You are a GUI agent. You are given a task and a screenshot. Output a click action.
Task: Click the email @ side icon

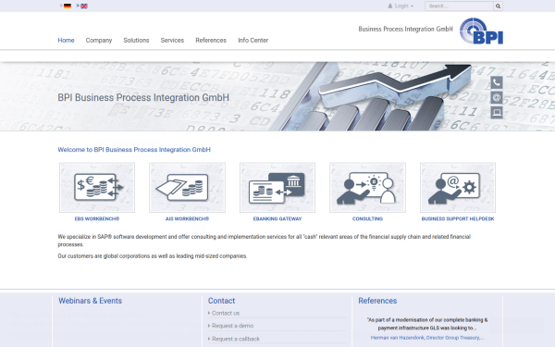[497, 97]
